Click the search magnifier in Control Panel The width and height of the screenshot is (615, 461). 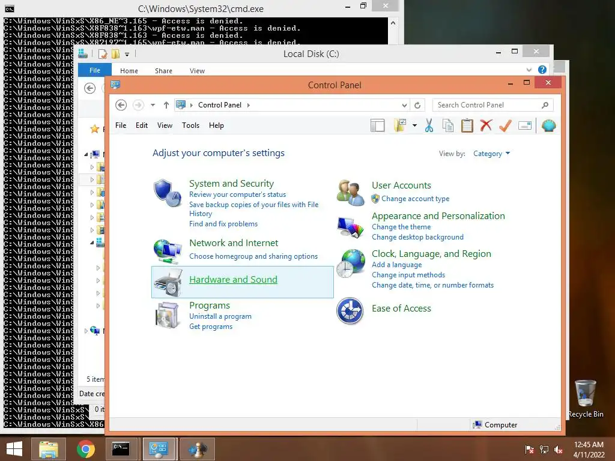coord(545,105)
